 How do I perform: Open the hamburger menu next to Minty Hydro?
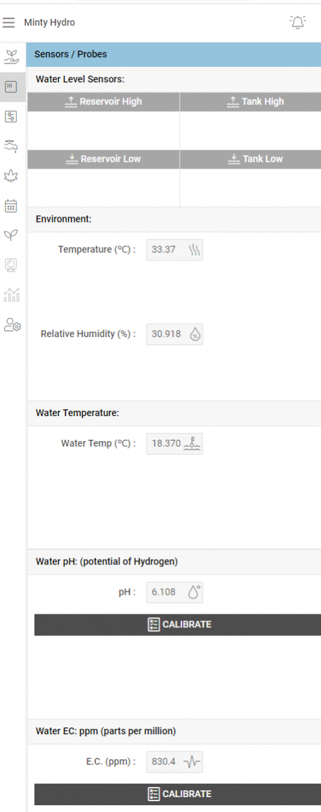(9, 22)
